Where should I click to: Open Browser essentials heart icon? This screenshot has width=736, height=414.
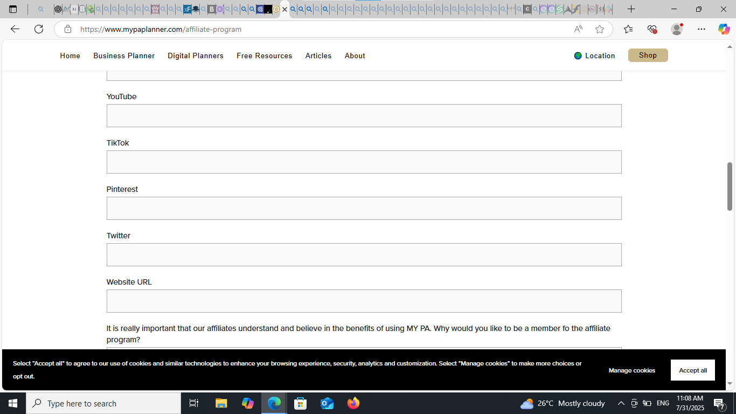[x=652, y=29]
